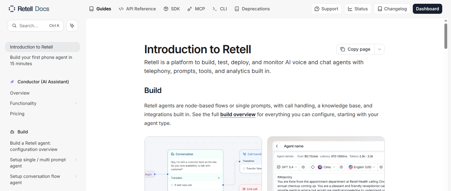Open MCP via its plug icon
Viewport: 451px width, 191px height.
(x=190, y=9)
